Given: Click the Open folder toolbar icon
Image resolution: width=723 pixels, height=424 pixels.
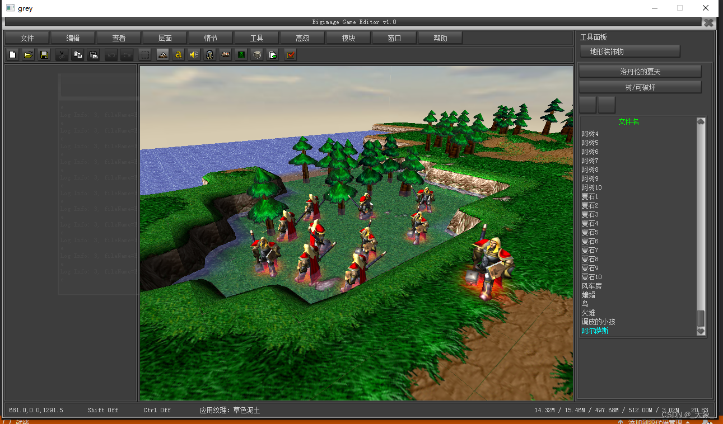Looking at the screenshot, I should 28,55.
